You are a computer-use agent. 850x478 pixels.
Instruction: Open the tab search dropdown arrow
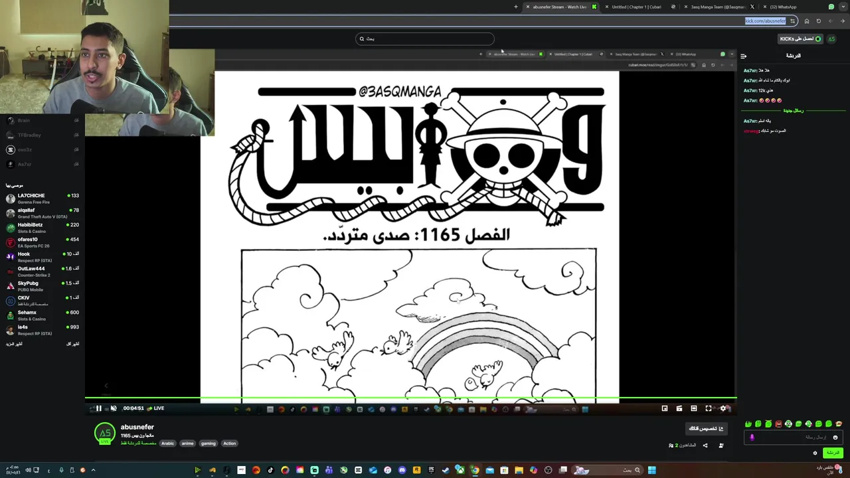[843, 7]
